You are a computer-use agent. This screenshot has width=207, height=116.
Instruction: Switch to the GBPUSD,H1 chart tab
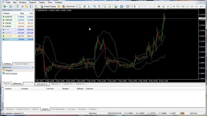pos(56,84)
